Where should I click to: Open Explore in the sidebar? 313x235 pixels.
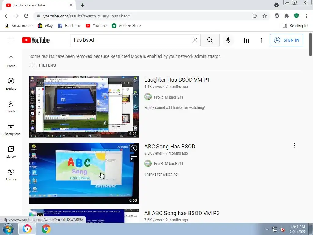click(x=11, y=84)
